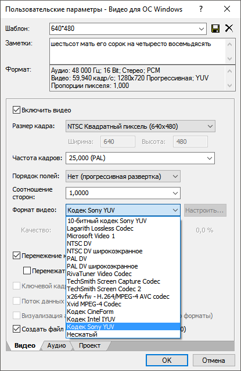The image size is (241, 371).
Task: Enable the unchecked Перемежат checkbox
Action: click(x=27, y=270)
